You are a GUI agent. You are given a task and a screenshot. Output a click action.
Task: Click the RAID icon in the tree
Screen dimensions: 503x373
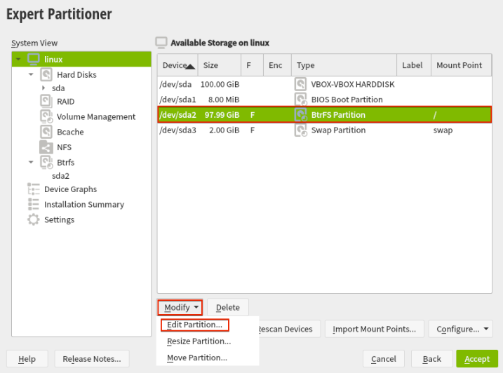pyautogui.click(x=46, y=101)
